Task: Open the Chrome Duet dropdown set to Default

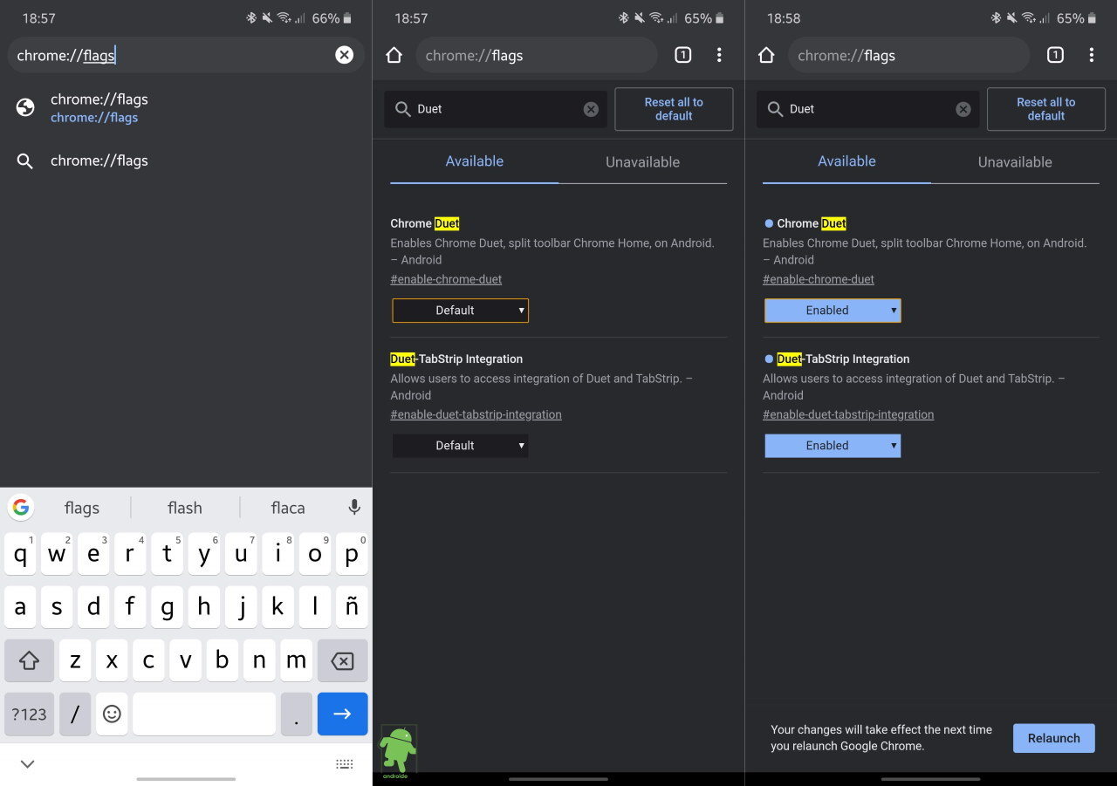Action: point(460,311)
